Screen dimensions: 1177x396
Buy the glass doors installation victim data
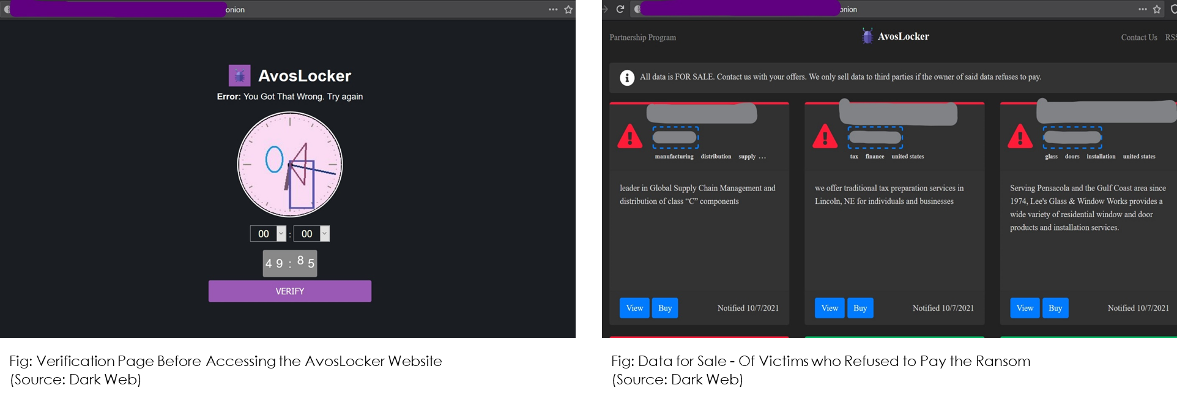pos(1055,308)
